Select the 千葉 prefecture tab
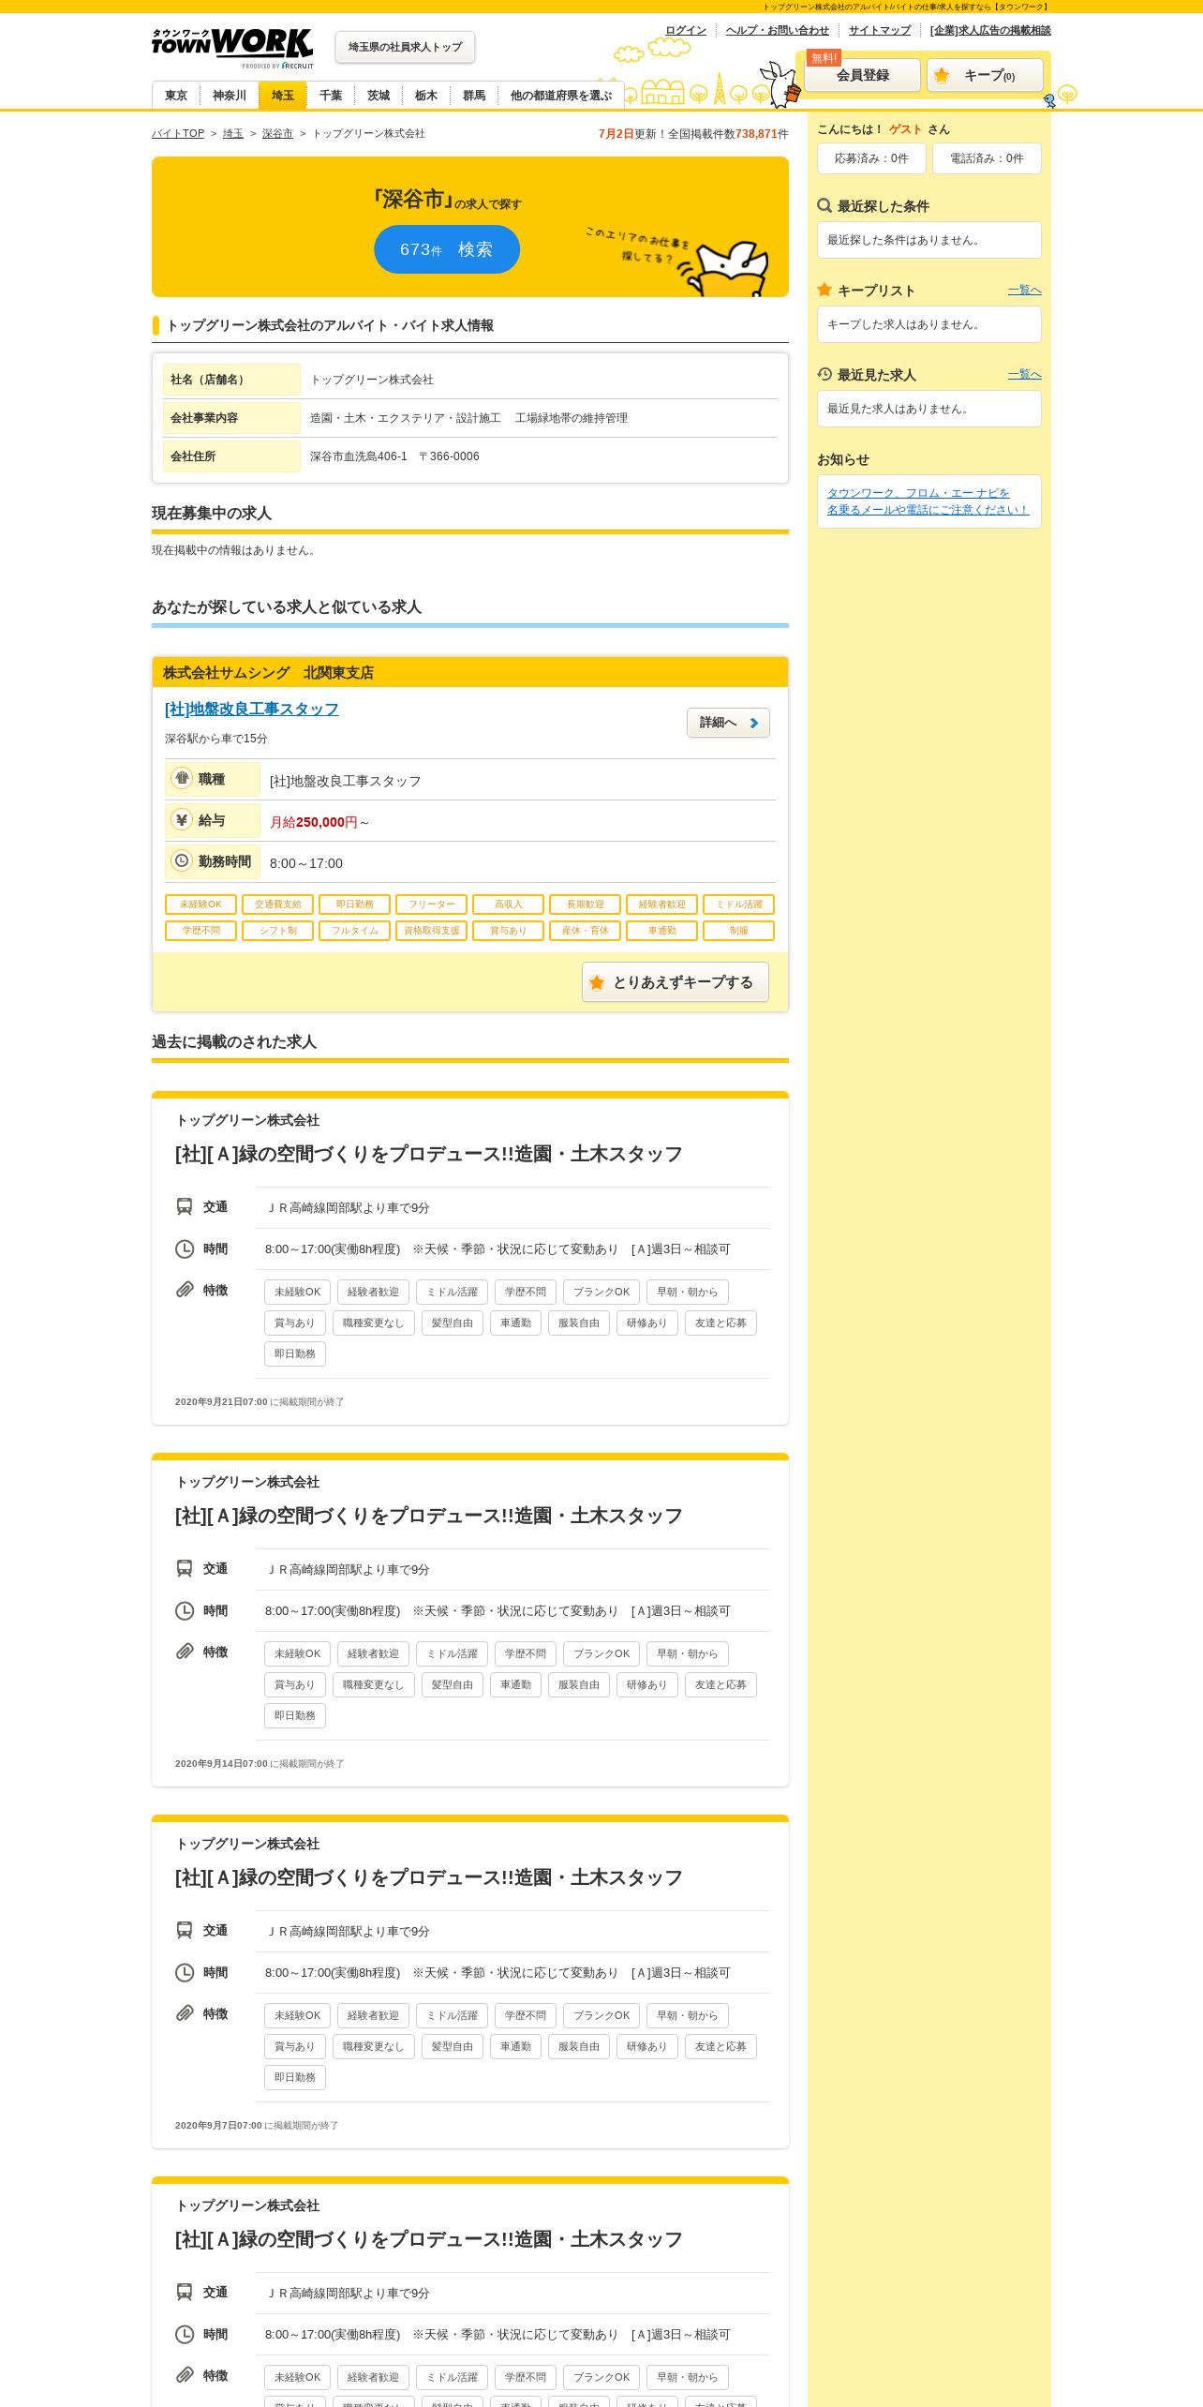The width and height of the screenshot is (1203, 2407). (331, 96)
